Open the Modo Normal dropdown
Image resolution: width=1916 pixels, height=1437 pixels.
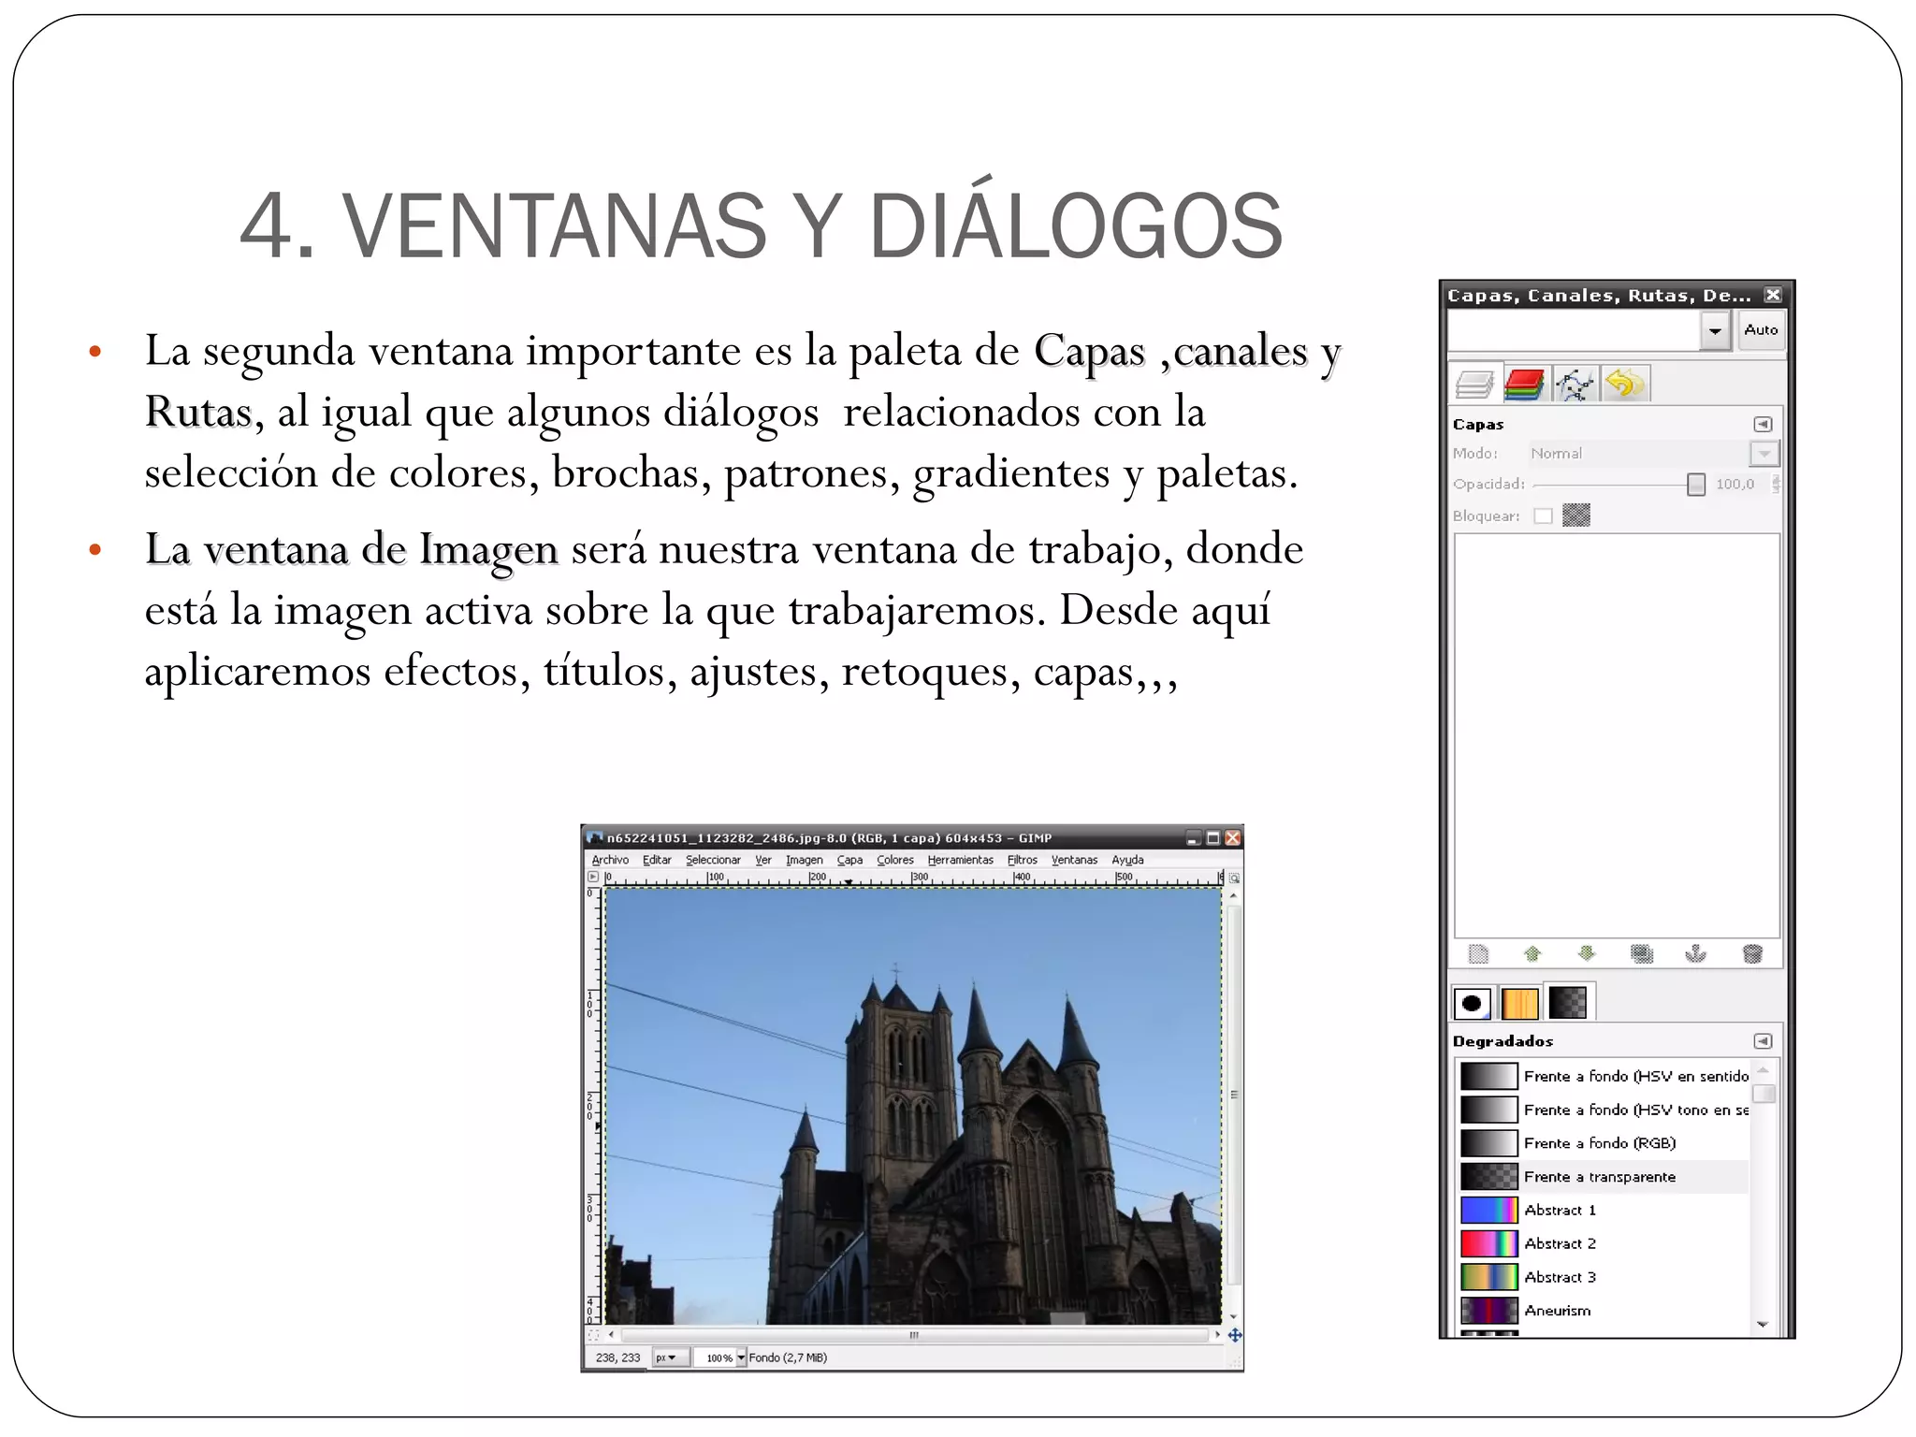1653,454
